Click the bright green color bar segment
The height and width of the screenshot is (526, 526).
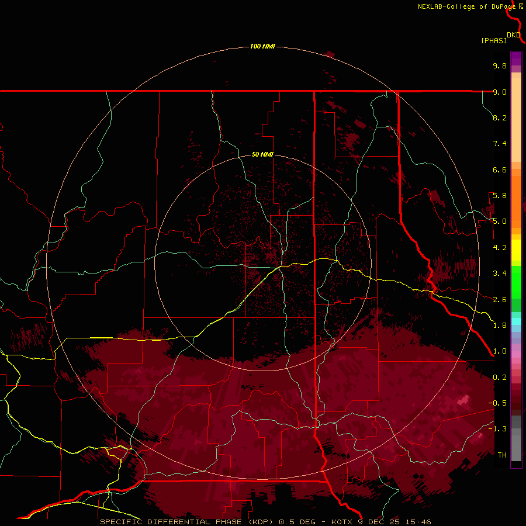[516, 282]
